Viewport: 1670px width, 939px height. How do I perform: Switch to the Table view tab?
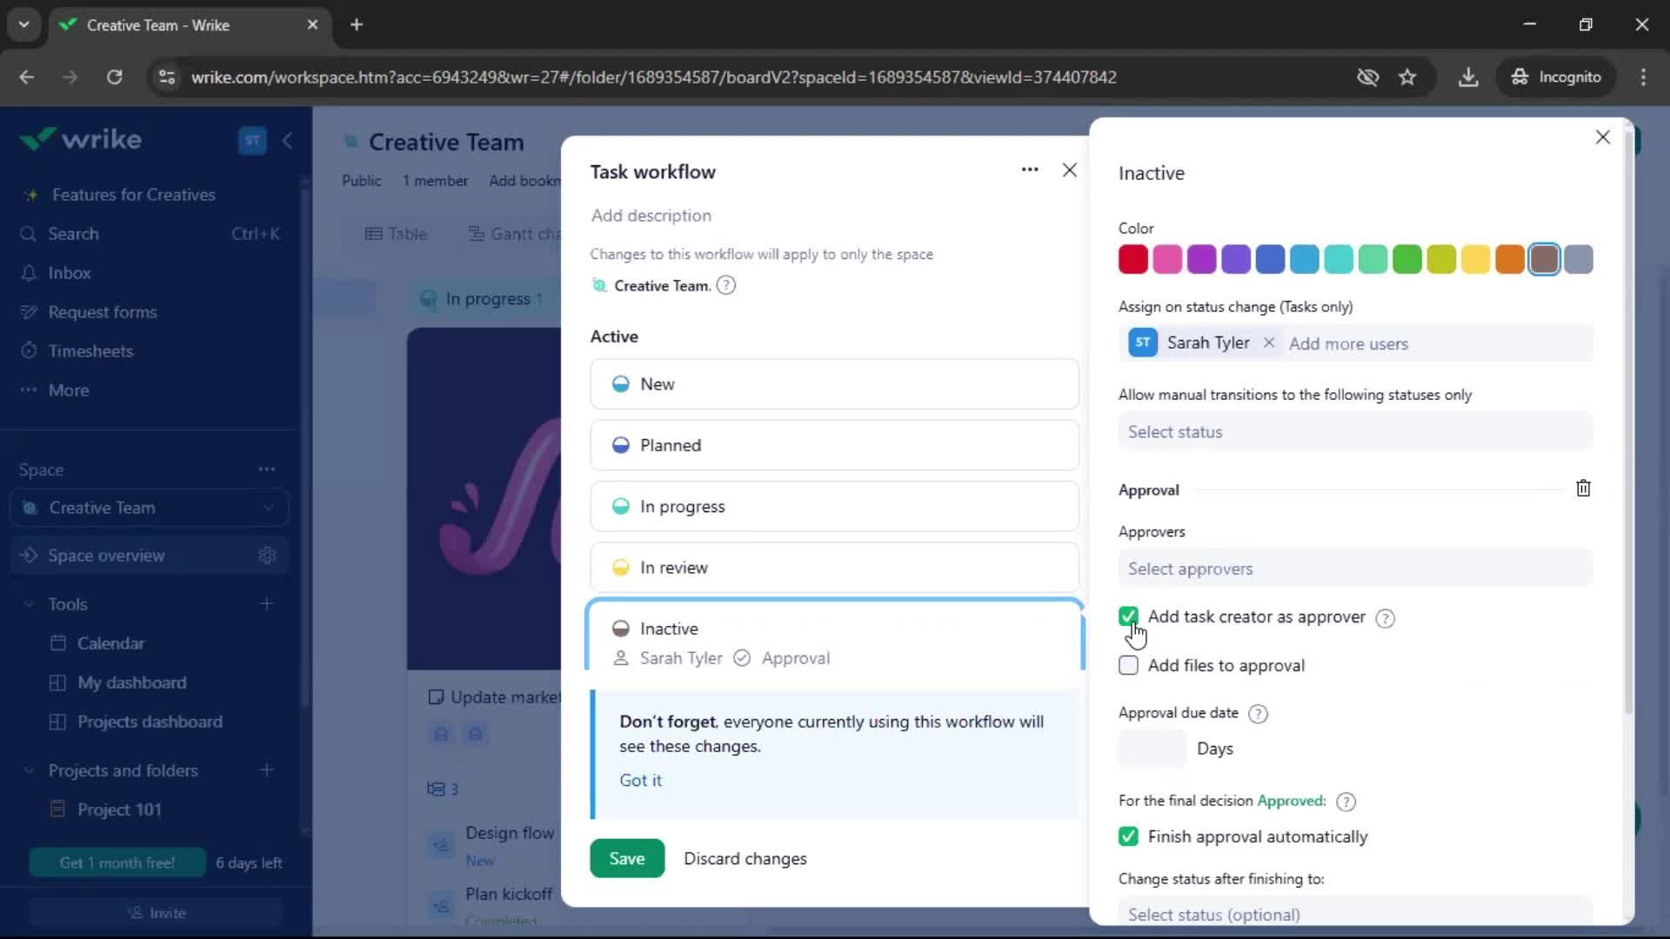396,234
